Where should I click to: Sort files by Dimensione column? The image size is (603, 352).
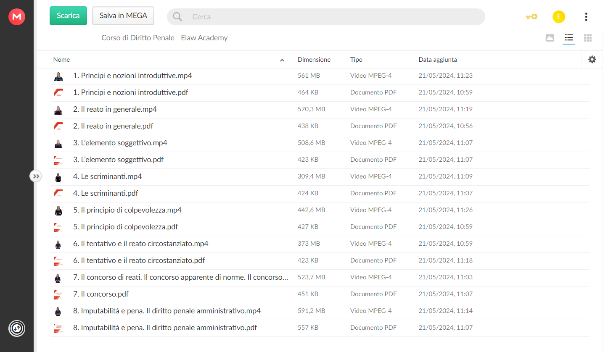[x=314, y=60]
